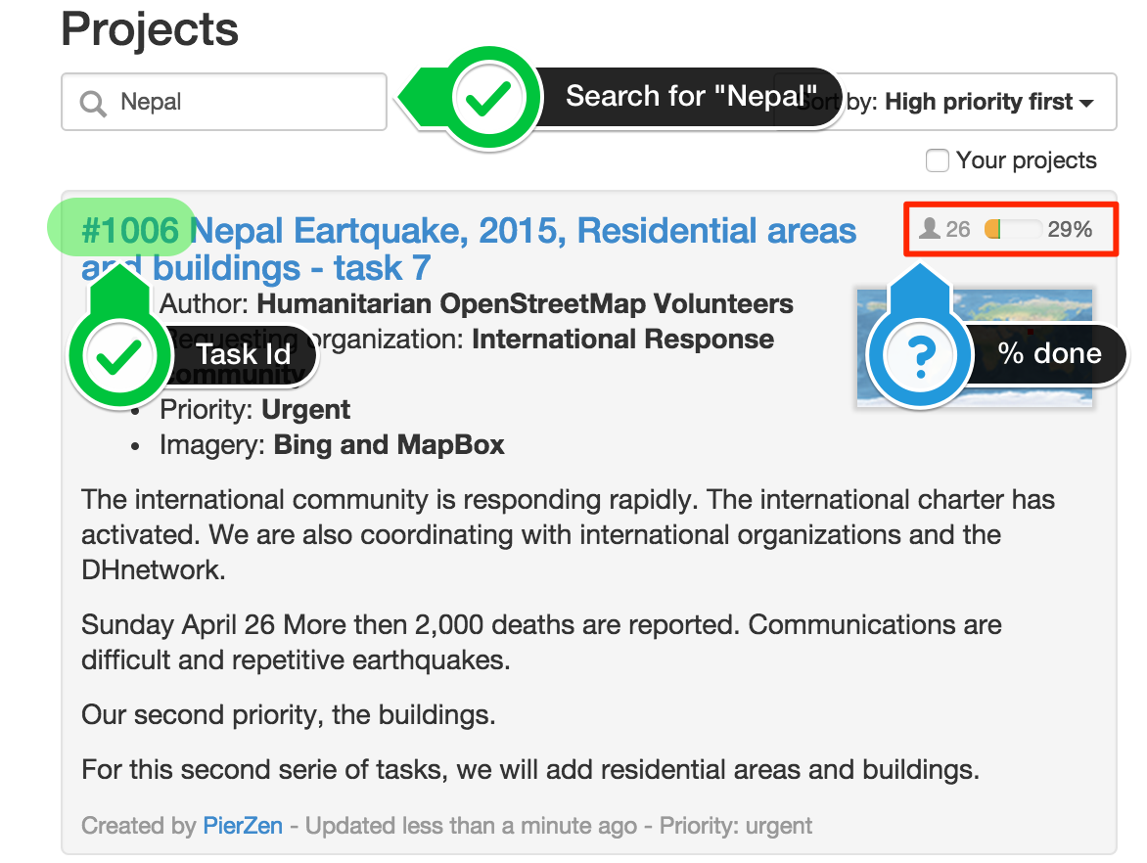Click the magnifier search icon
The width and height of the screenshot is (1147, 863).
pos(93,103)
